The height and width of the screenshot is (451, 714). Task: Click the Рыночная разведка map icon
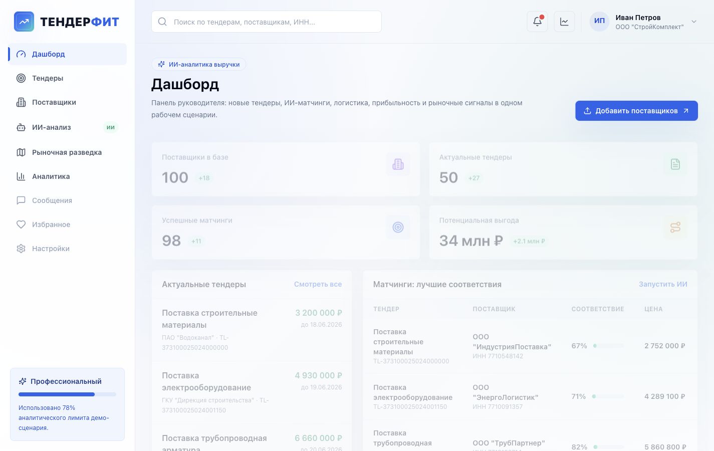(21, 152)
